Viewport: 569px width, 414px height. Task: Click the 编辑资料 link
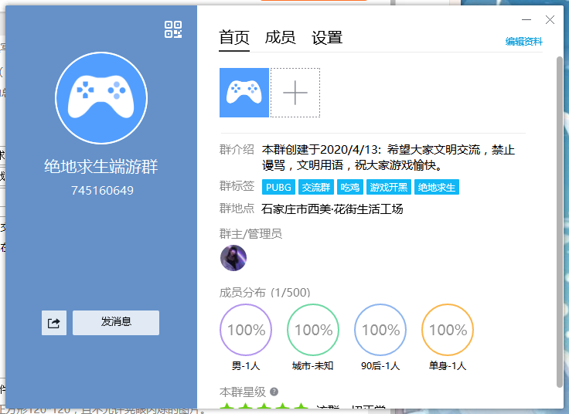tap(523, 42)
